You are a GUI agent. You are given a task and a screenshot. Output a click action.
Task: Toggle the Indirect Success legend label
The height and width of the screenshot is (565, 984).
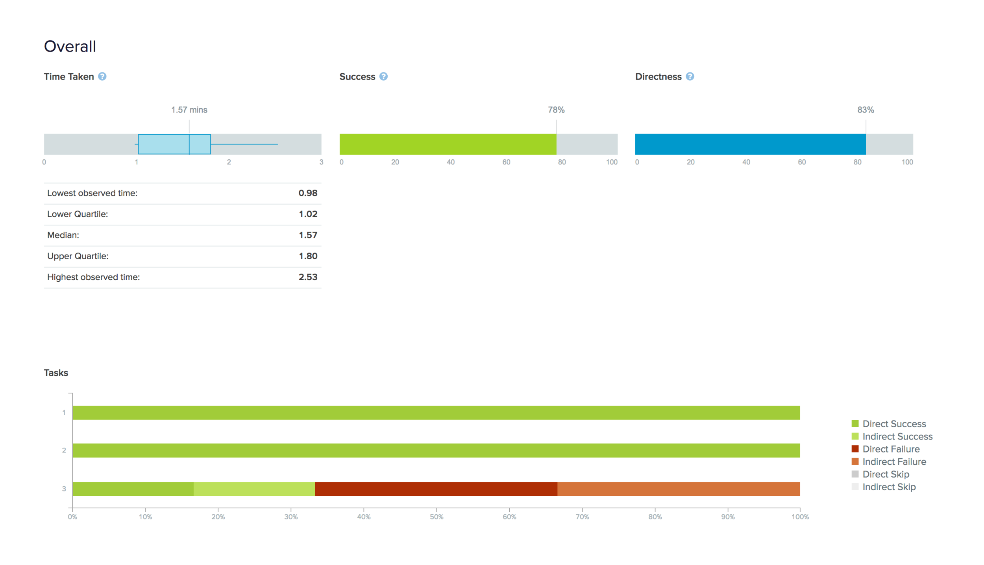click(897, 436)
